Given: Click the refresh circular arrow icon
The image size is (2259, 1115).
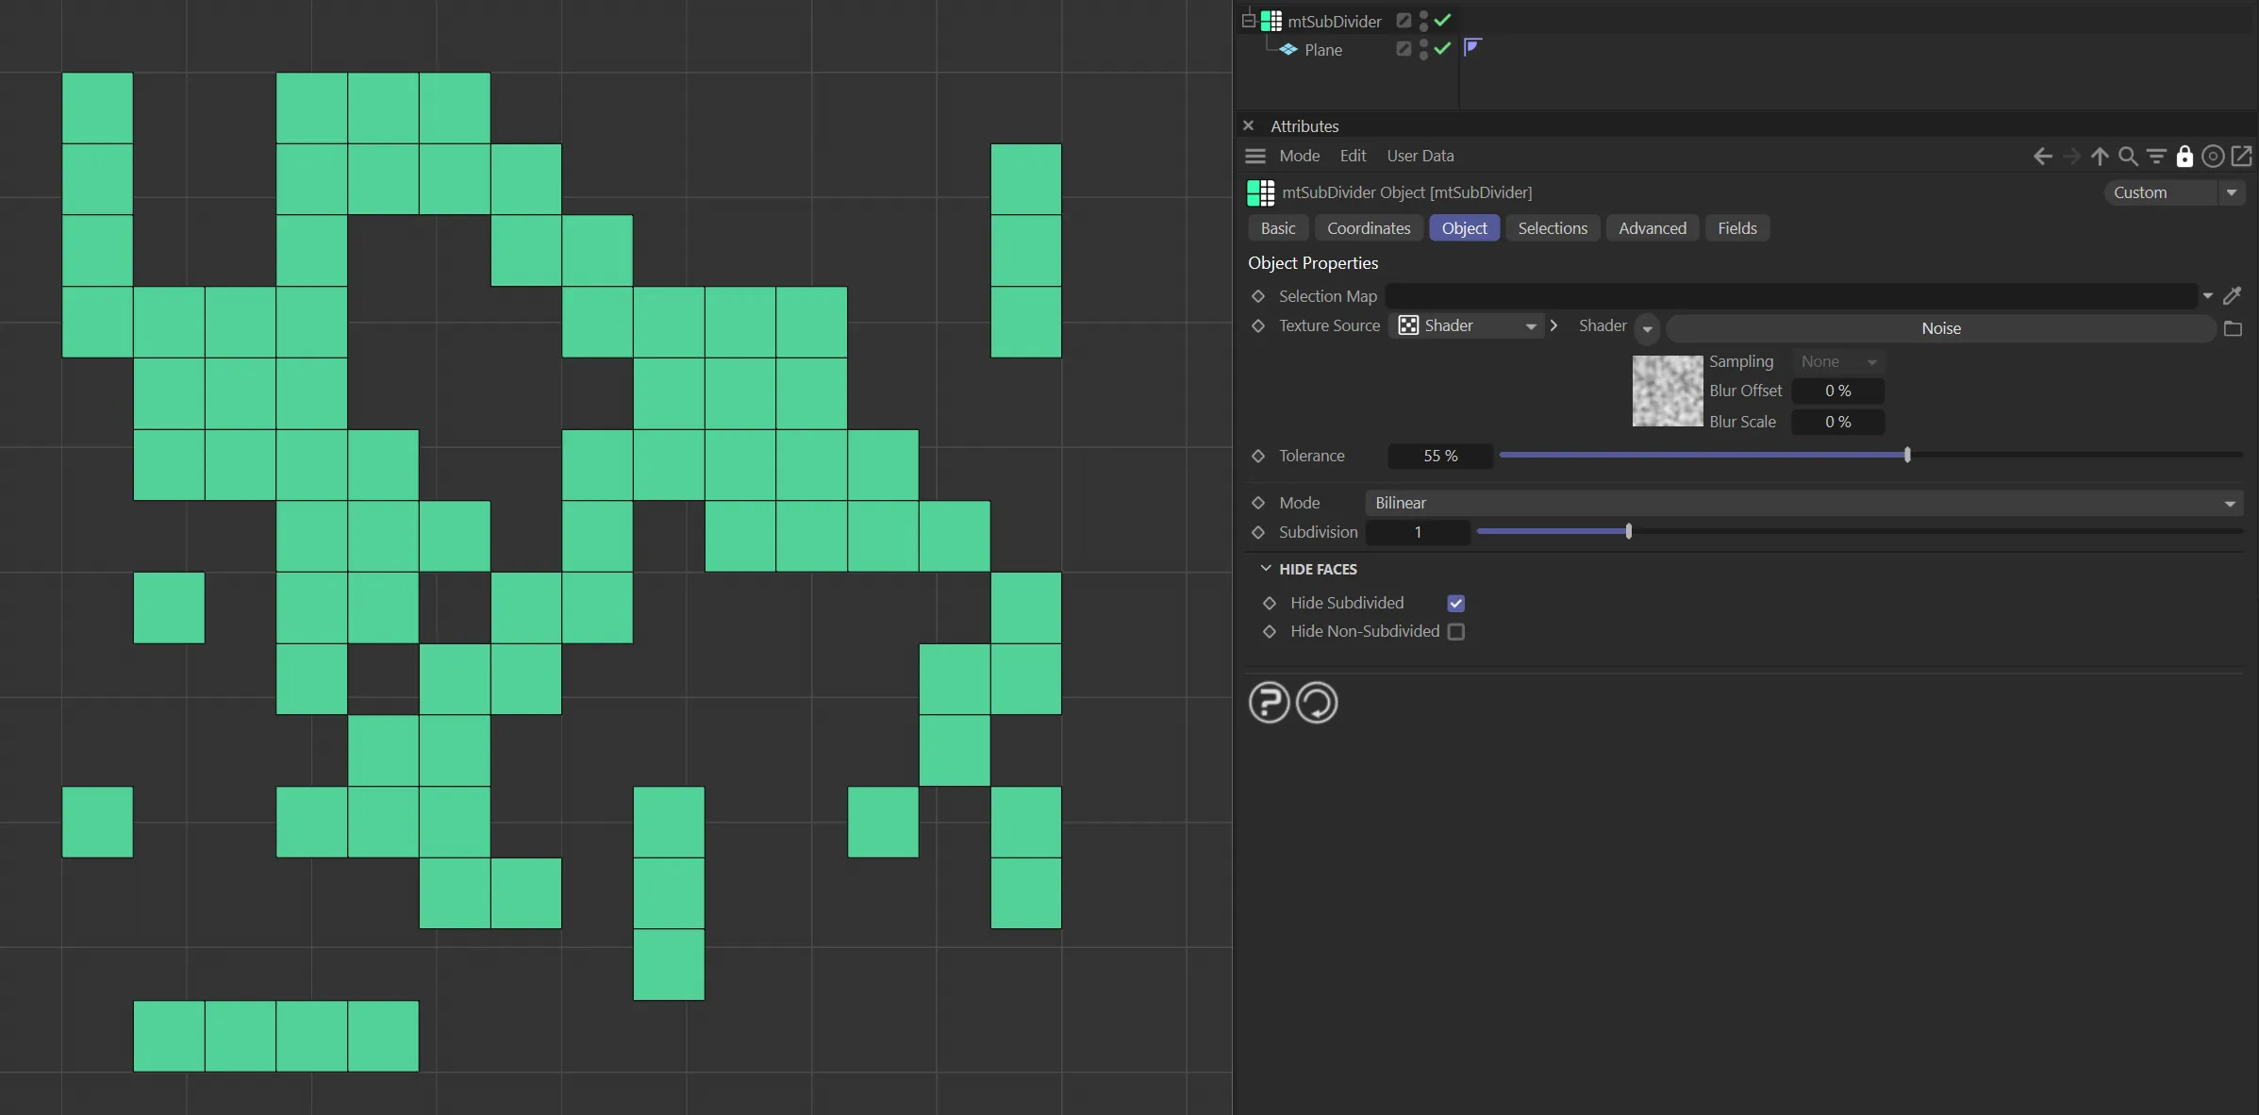Looking at the screenshot, I should click(1317, 703).
